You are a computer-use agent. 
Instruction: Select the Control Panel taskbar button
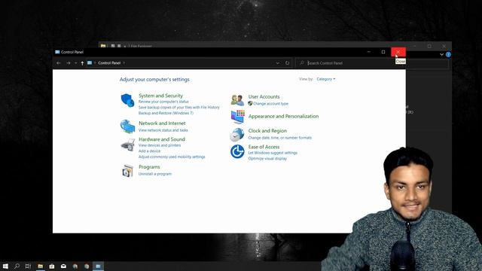(x=98, y=266)
